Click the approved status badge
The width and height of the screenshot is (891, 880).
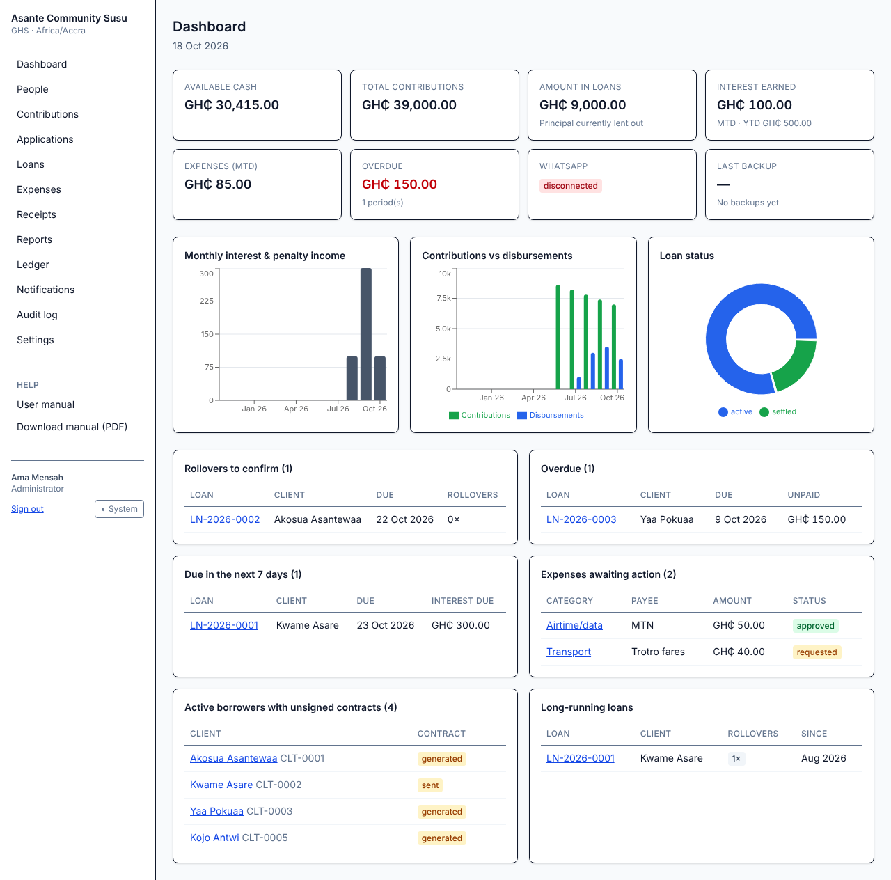pyautogui.click(x=815, y=626)
